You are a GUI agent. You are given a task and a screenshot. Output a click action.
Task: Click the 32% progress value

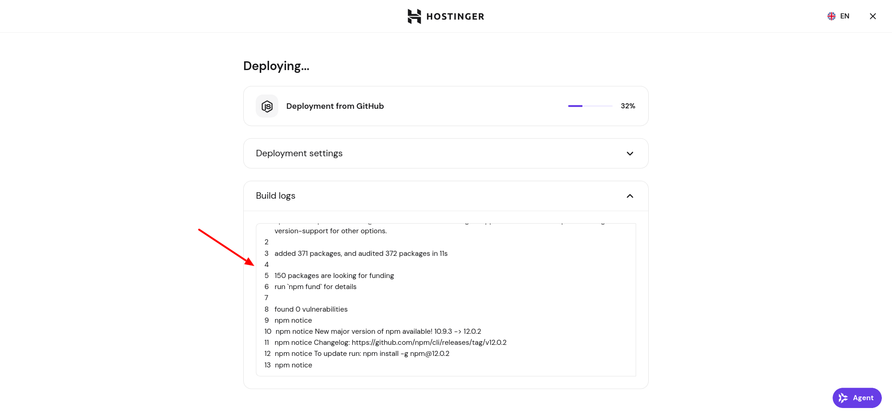pos(628,106)
